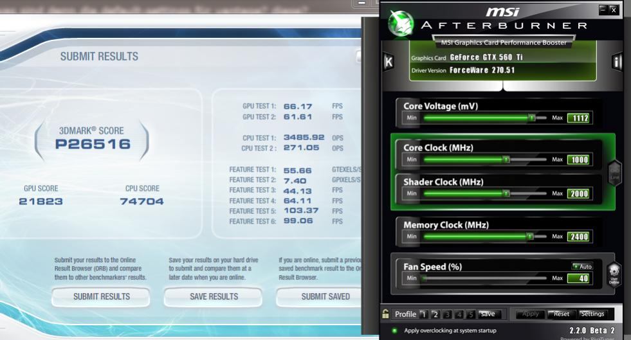This screenshot has height=340, width=631.
Task: Click FEATURE TEST 4 value 64.11
Action: point(297,201)
